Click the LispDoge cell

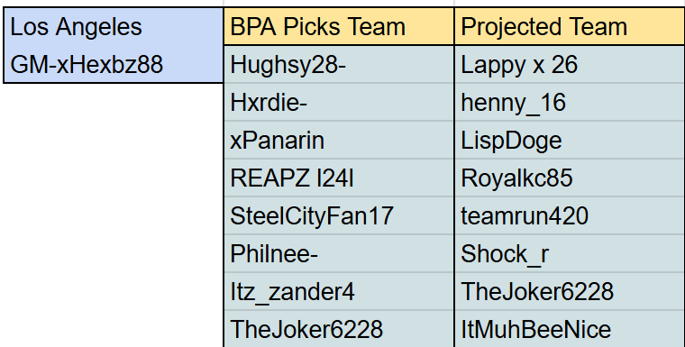(x=570, y=141)
